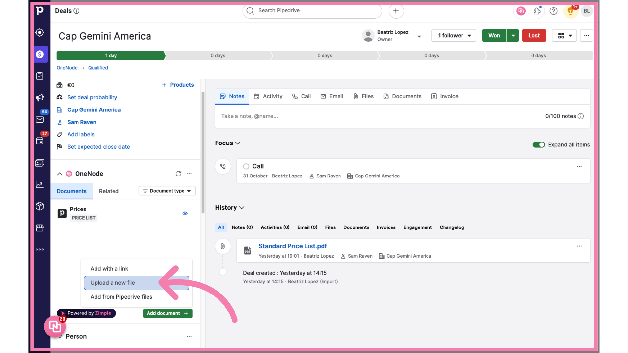Click the red Lost button
This screenshot has height=353, width=628.
point(534,35)
